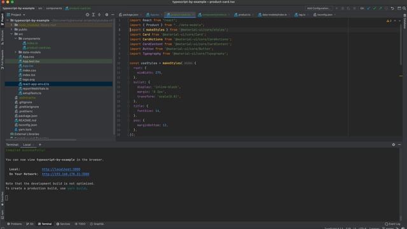Switch to the App.tsx editor tab

[154, 15]
